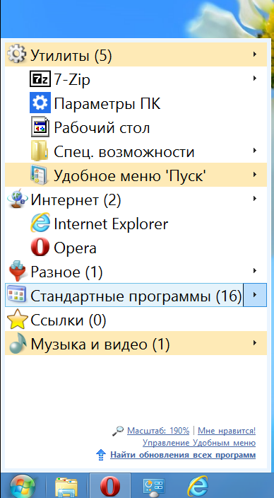Screen dimensions: 274x498
Task: Open Управление Удобным меню link
Action: click(x=199, y=443)
